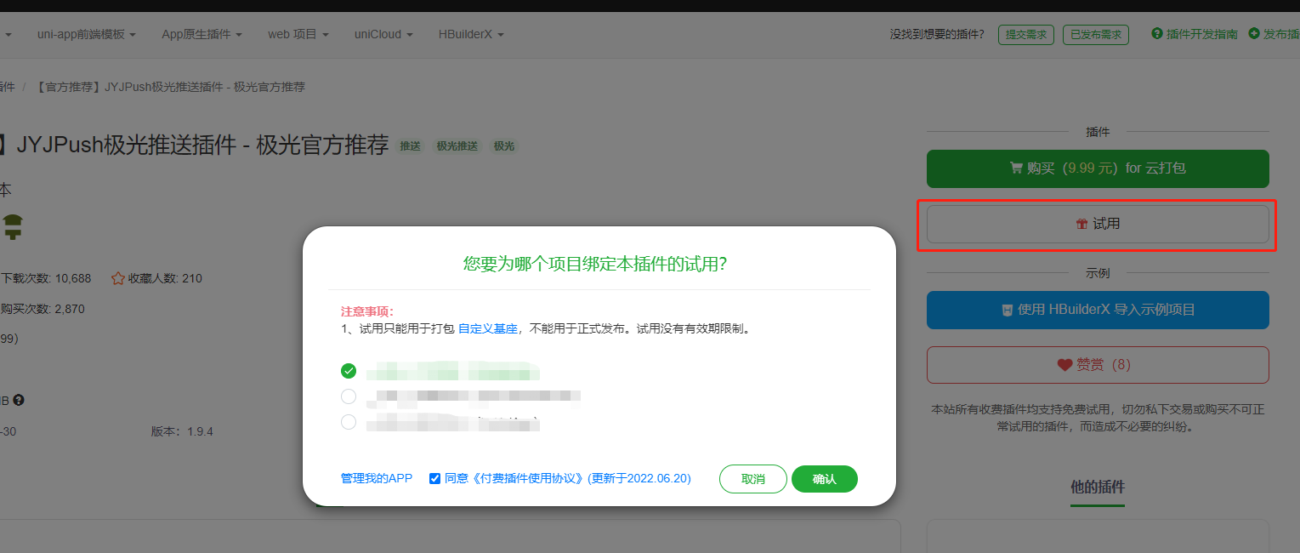Click the question mark icon near the file size
This screenshot has height=553, width=1300.
[19, 400]
